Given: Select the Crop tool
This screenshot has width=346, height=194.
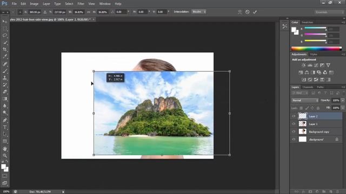Looking at the screenshot, I should coord(5,49).
